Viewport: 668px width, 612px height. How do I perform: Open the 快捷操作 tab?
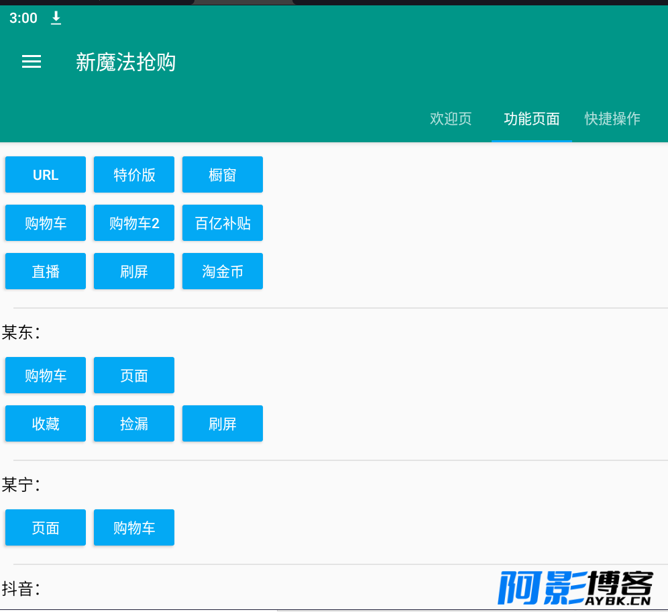(612, 119)
